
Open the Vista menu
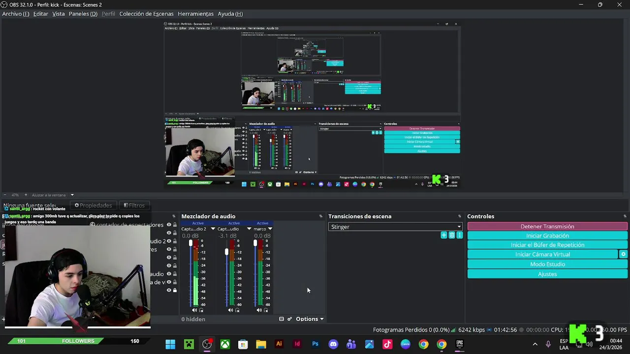coord(59,14)
